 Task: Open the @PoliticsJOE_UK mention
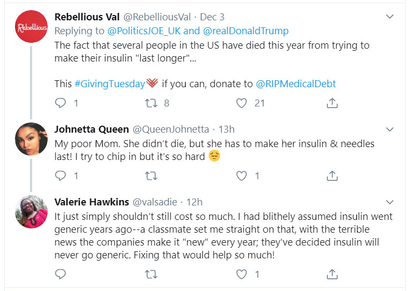click(x=139, y=31)
